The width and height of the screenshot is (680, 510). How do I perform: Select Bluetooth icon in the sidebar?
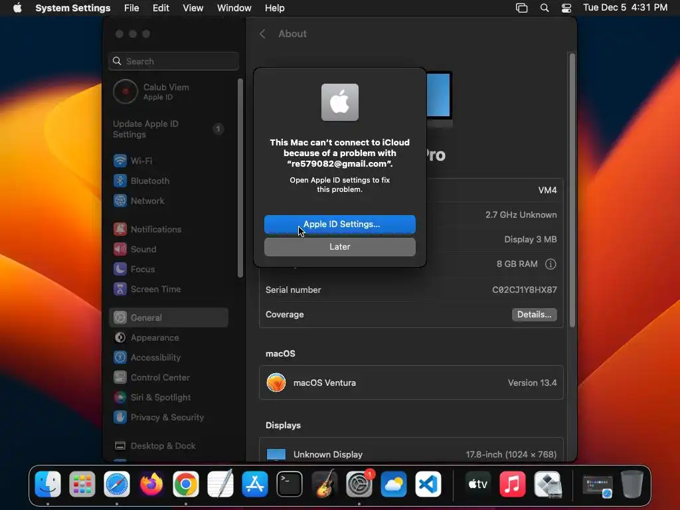[x=120, y=181]
